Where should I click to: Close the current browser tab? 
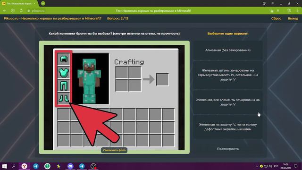(34, 3)
